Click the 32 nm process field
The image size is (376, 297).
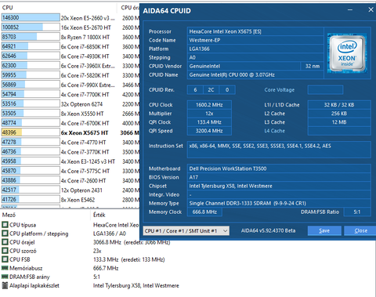pyautogui.click(x=313, y=66)
